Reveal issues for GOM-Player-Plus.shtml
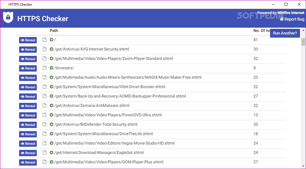 coord(28,162)
